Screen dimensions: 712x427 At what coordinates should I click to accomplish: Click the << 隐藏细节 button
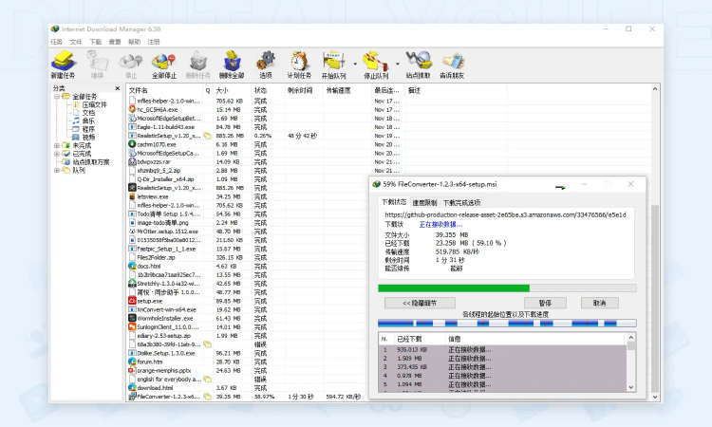[x=420, y=303]
